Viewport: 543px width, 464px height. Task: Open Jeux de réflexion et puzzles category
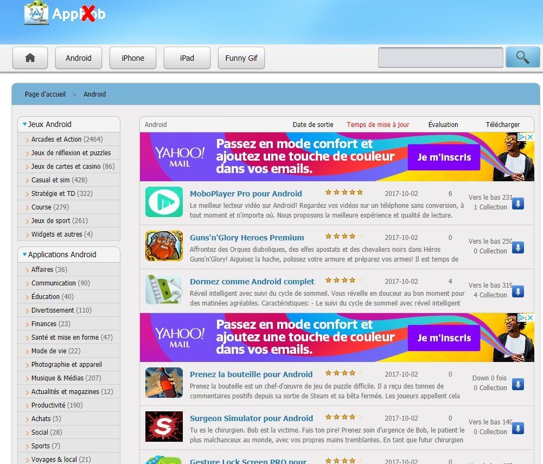[71, 153]
